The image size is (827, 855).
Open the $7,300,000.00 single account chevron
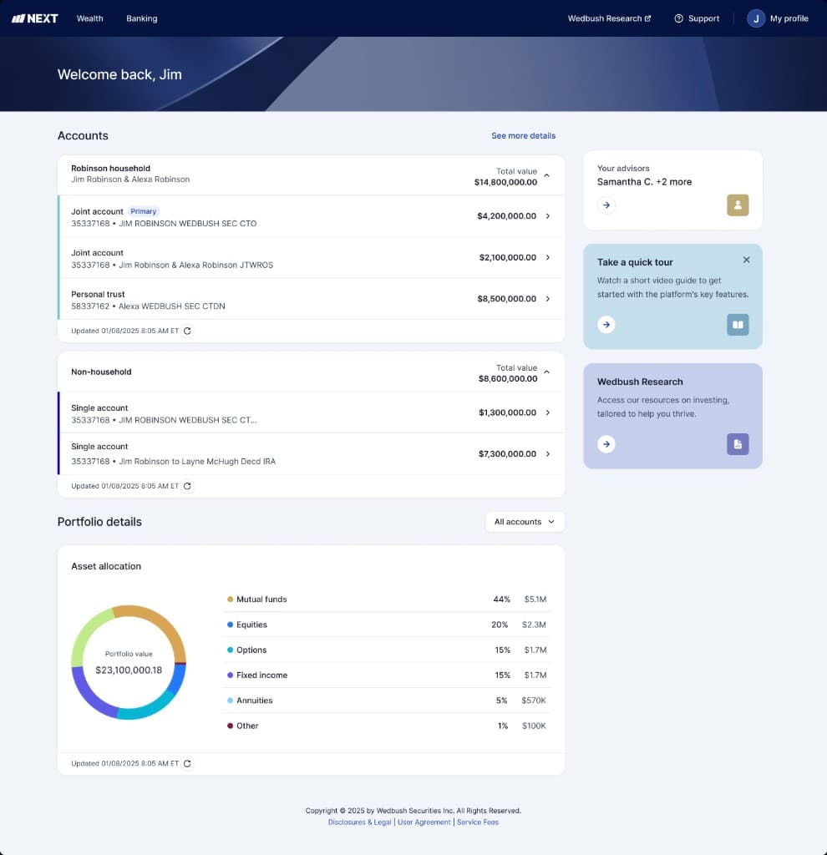tap(548, 454)
